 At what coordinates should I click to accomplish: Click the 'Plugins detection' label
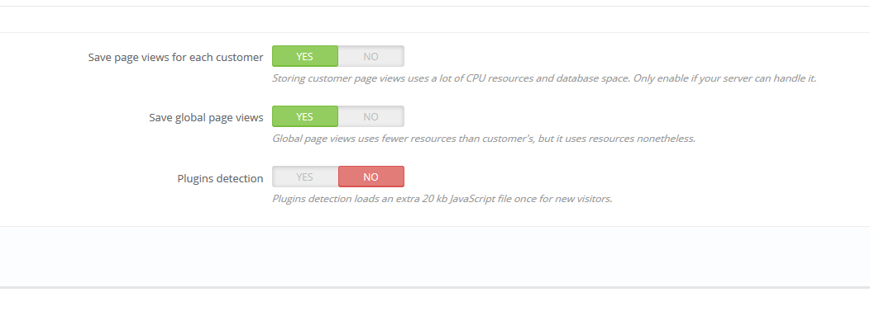220,178
